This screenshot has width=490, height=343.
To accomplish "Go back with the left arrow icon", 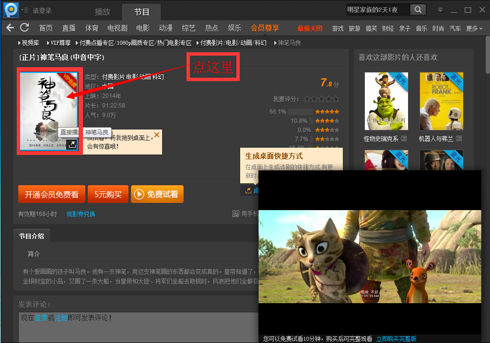I will click(10, 28).
